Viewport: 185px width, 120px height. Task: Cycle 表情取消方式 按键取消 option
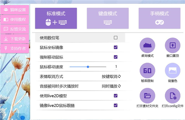click(x=111, y=77)
